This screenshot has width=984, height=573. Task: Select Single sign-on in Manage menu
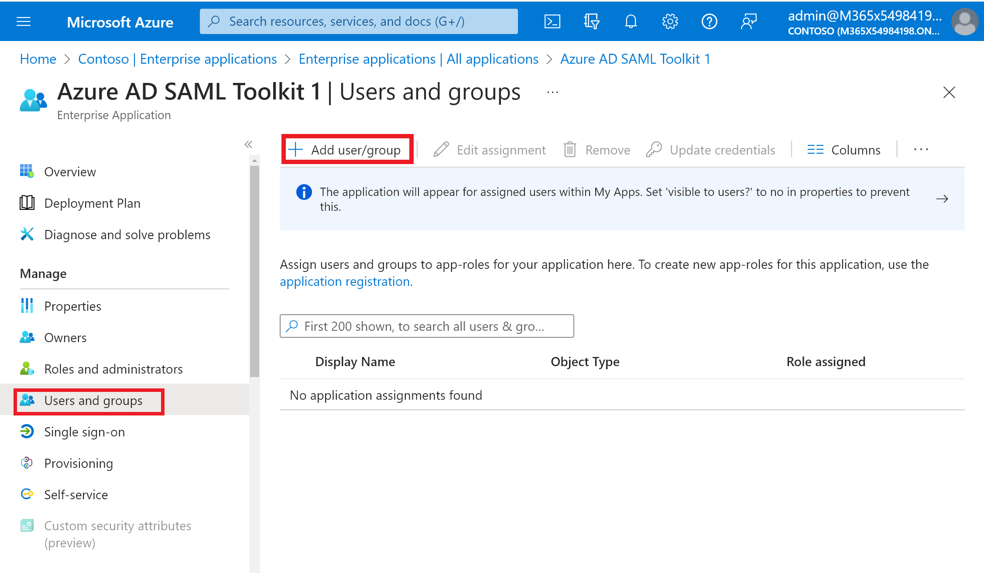click(84, 432)
